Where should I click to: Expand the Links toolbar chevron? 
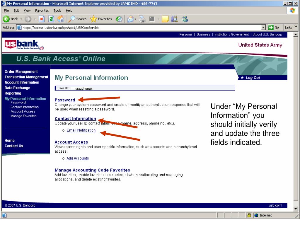click(296, 27)
